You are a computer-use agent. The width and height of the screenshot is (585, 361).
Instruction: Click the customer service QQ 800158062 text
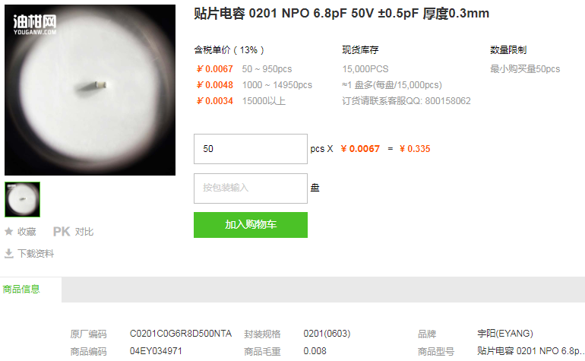point(406,101)
